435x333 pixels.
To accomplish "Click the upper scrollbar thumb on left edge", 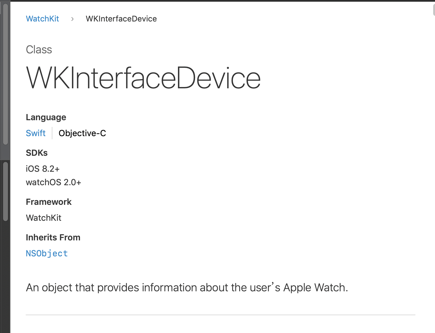I will [5, 74].
